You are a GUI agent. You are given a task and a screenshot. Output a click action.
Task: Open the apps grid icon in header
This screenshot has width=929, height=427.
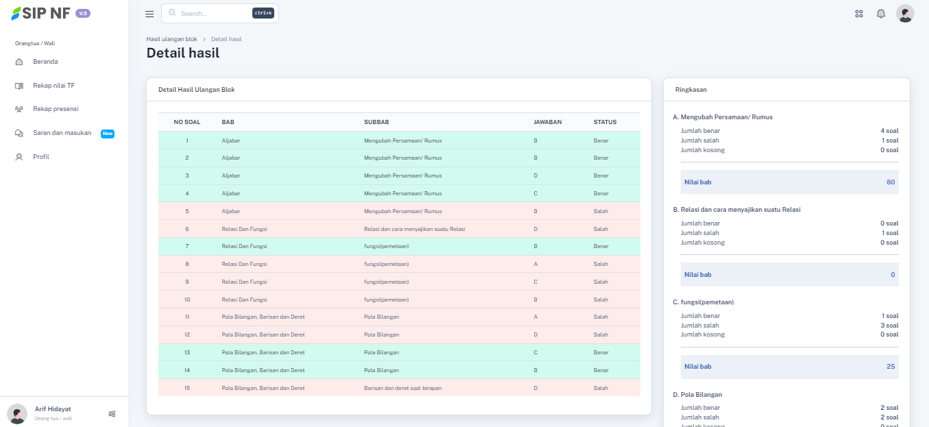click(858, 14)
